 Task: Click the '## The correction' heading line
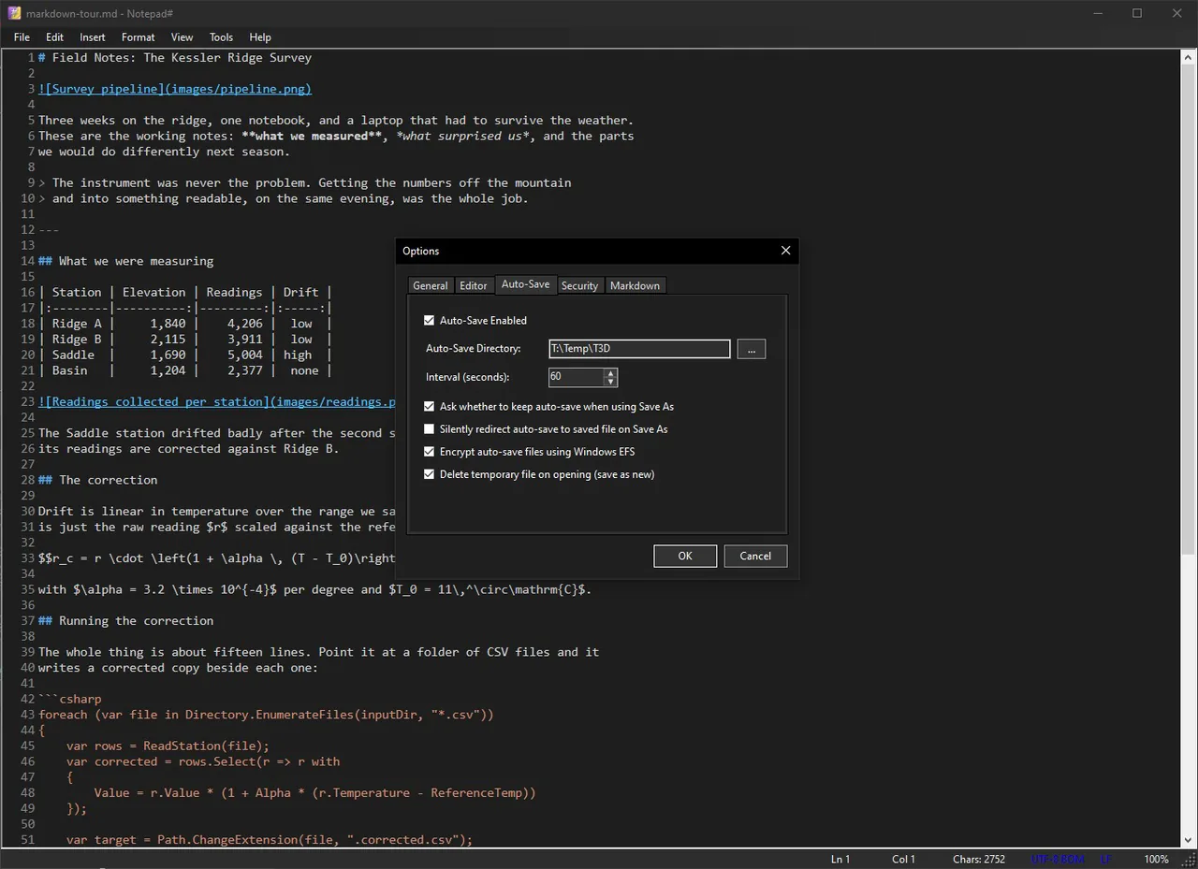coord(98,480)
